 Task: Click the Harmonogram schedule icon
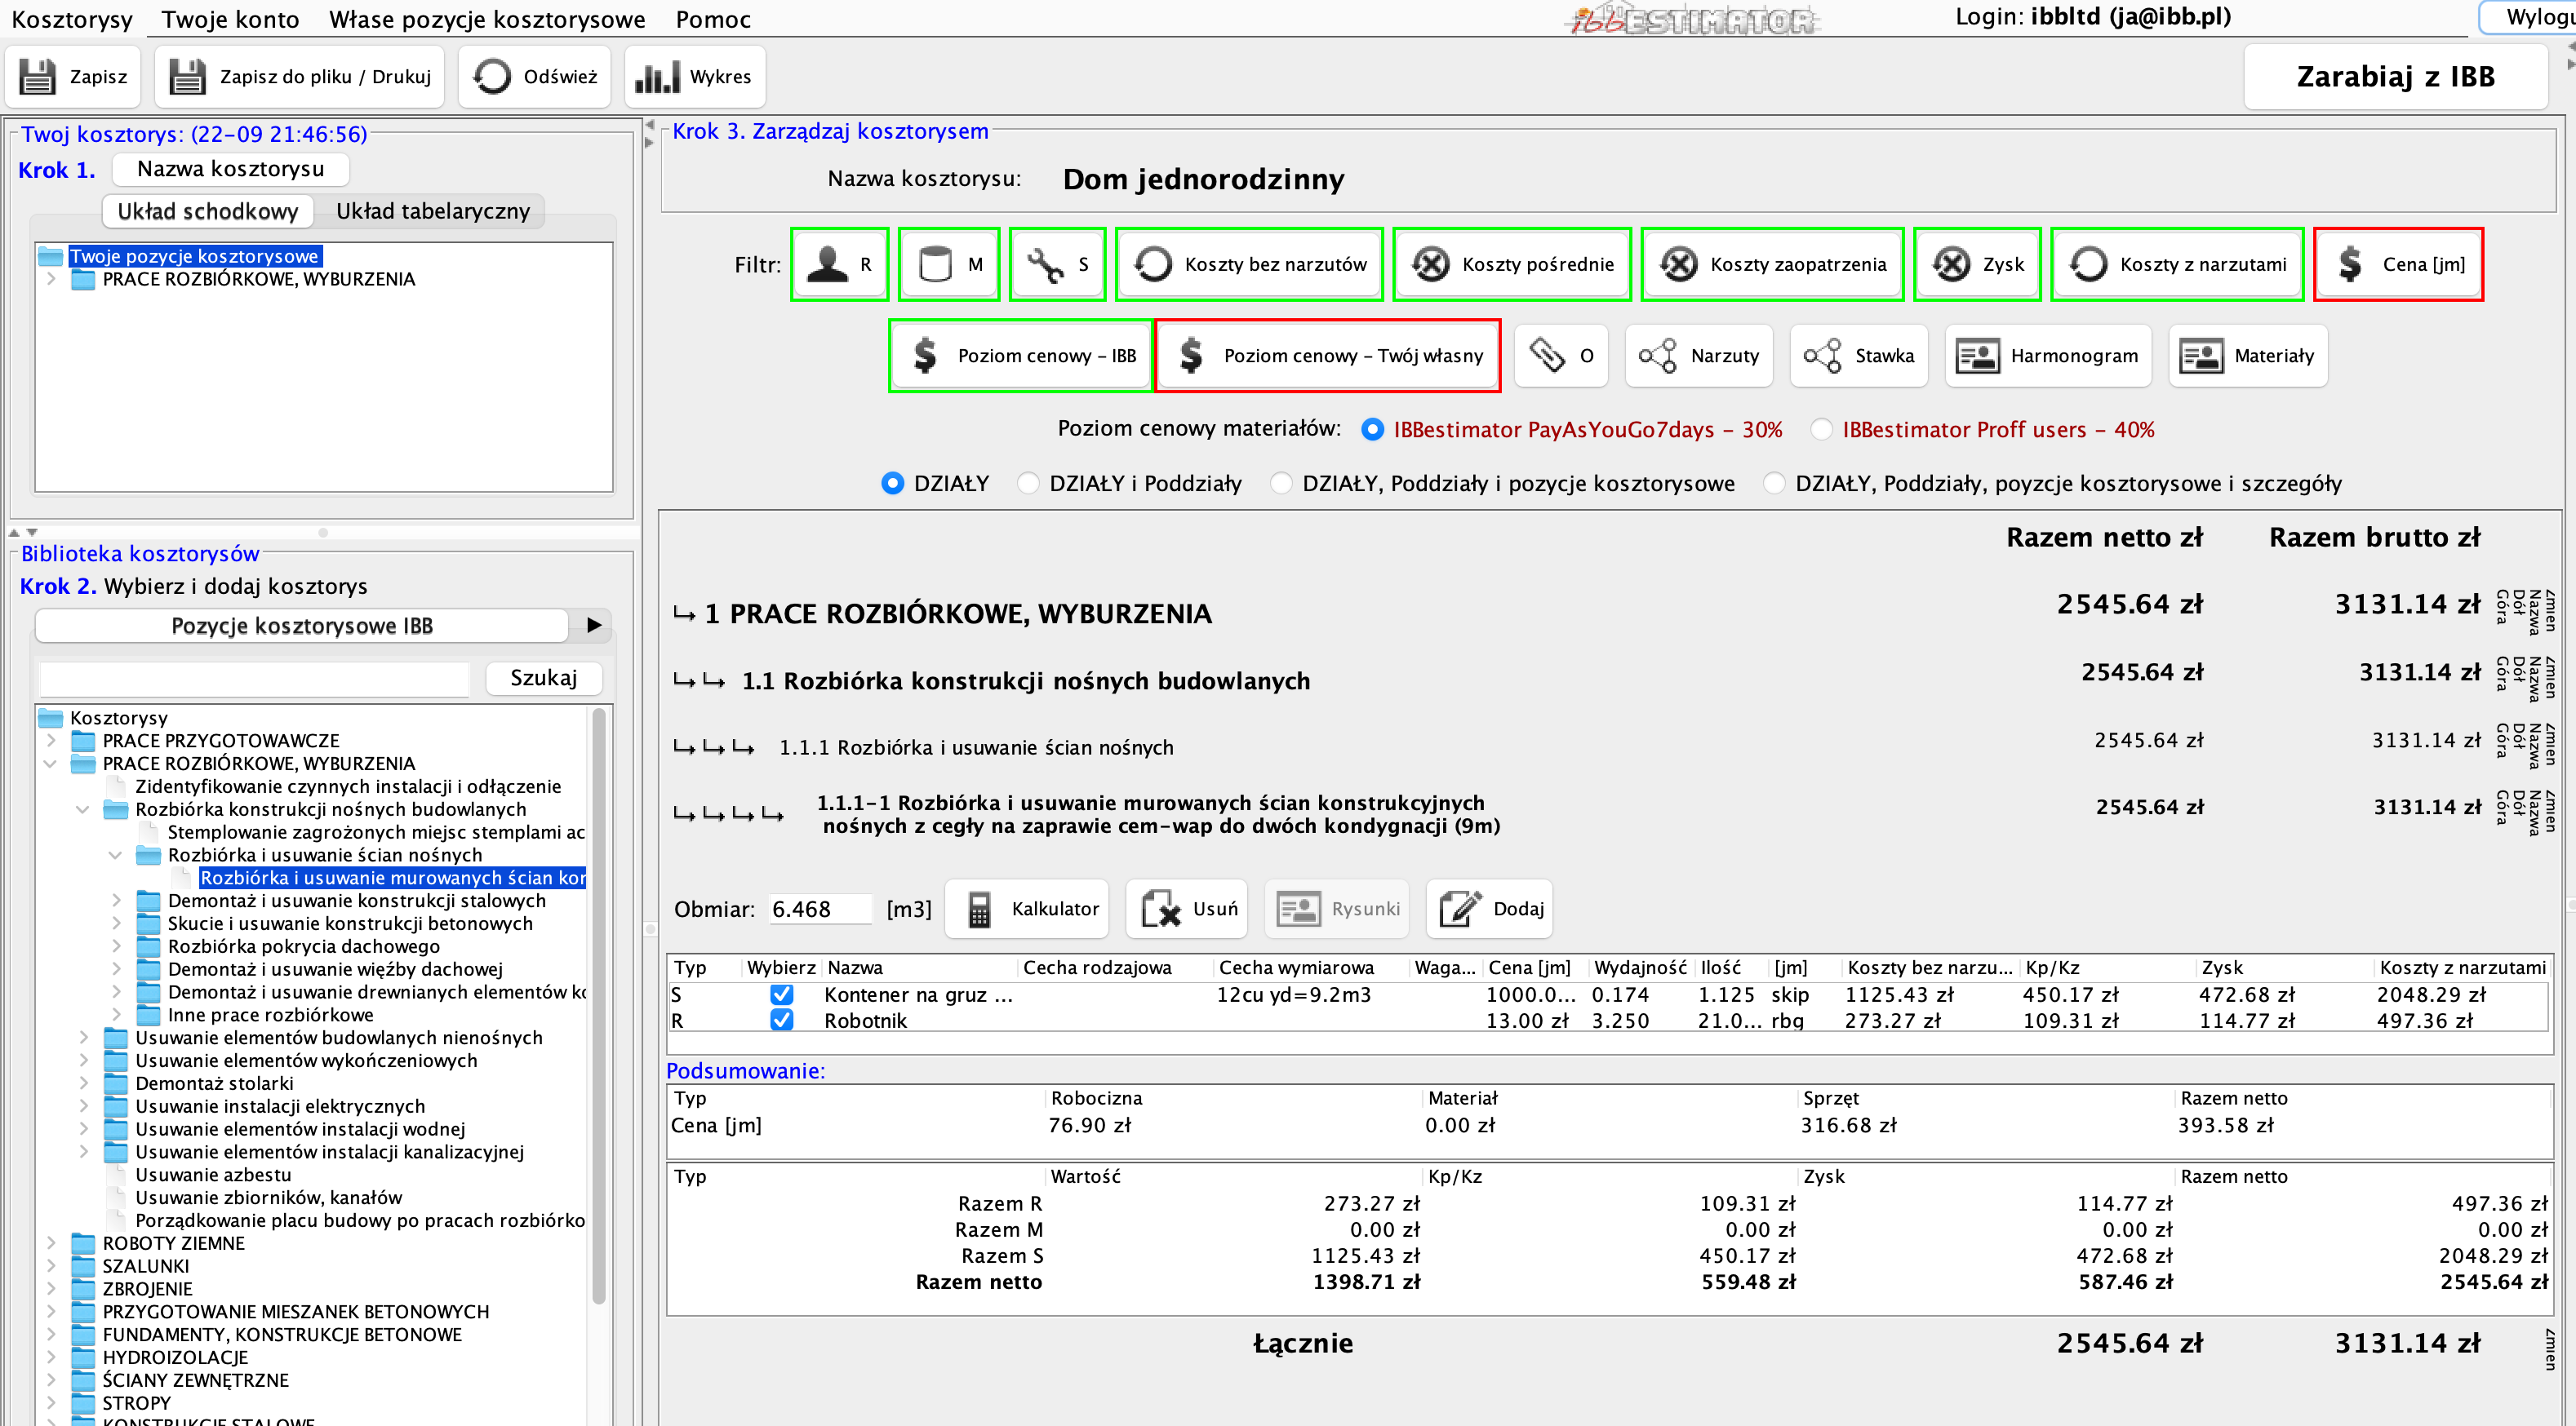point(1977,356)
